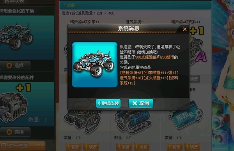Click 续费 under the 拆卸卡 item
The height and width of the screenshot is (151, 234).
(x=192, y=147)
